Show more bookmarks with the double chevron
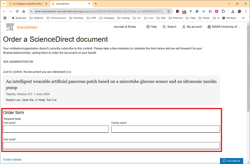Viewport: 250px width, 164px height. click(243, 18)
